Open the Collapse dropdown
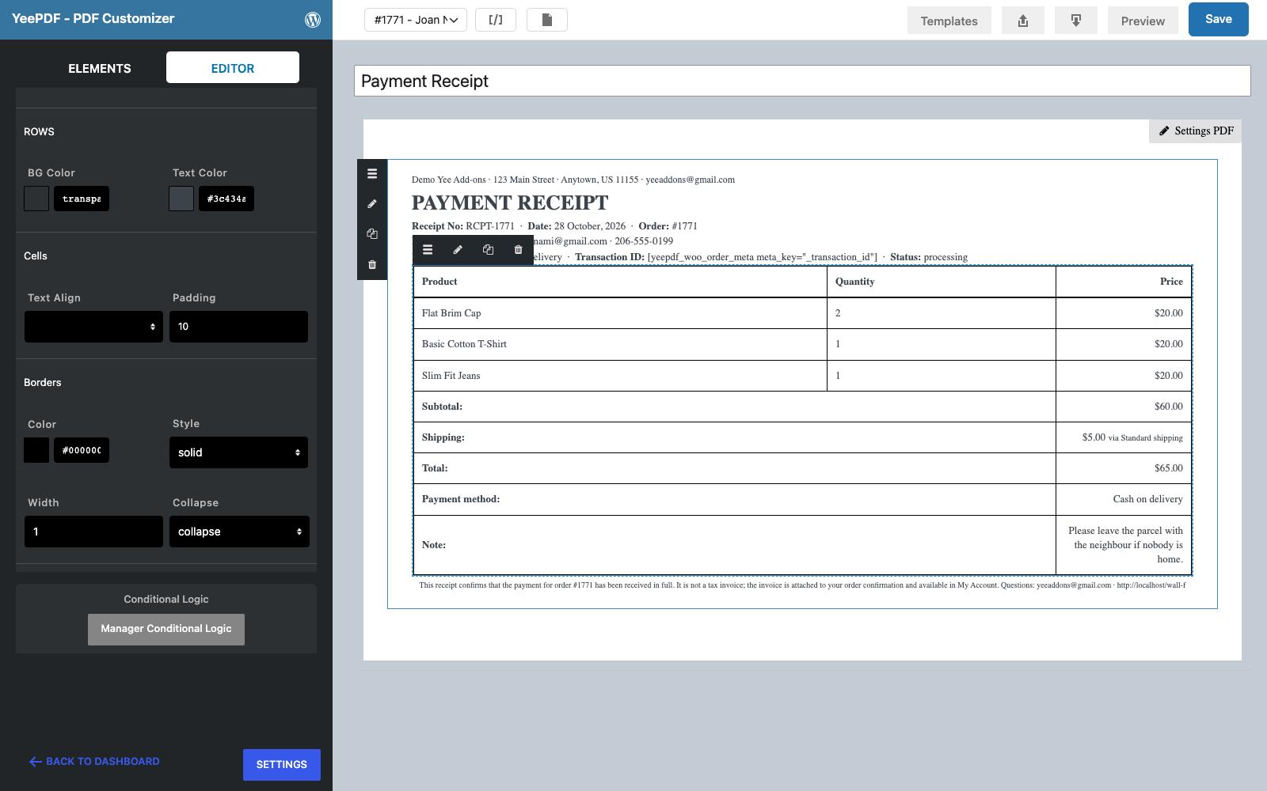Image resolution: width=1267 pixels, height=791 pixels. 238,532
